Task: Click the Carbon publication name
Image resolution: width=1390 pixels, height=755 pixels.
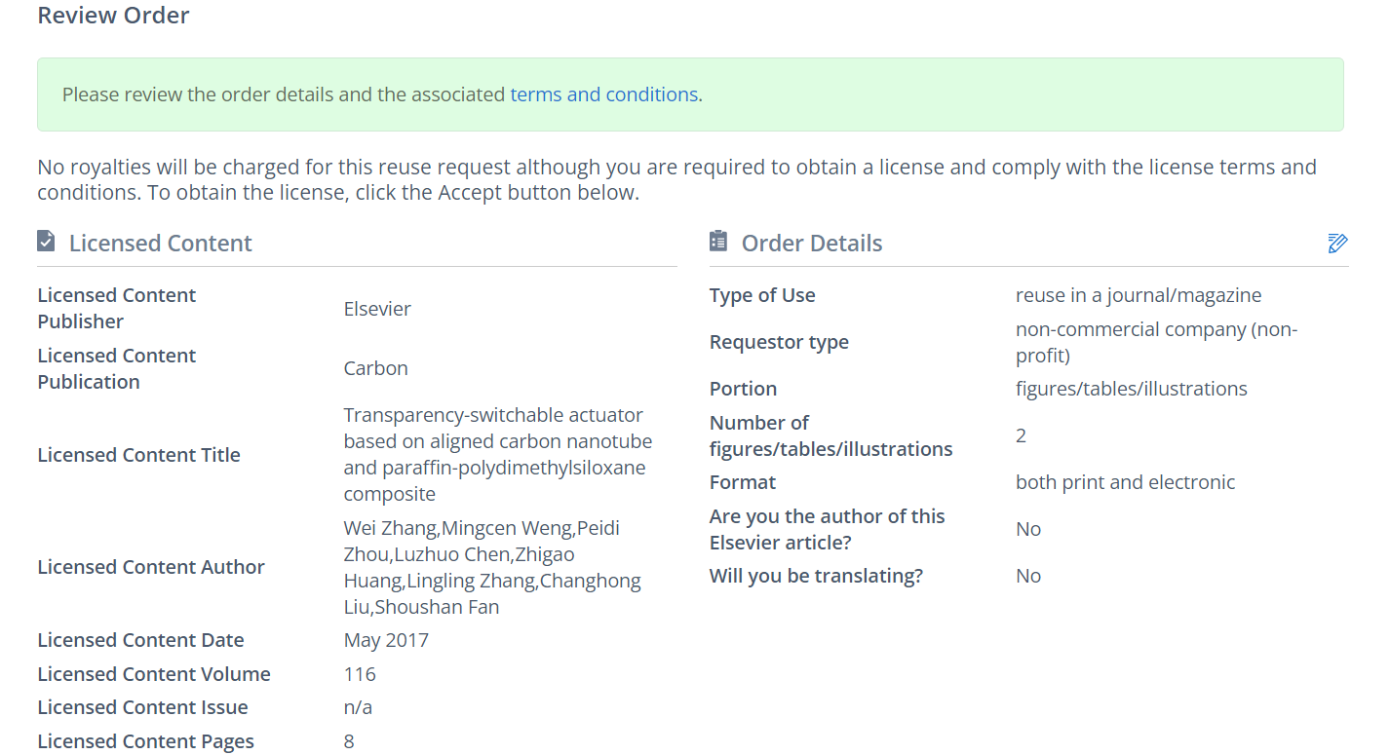Action: coord(375,368)
